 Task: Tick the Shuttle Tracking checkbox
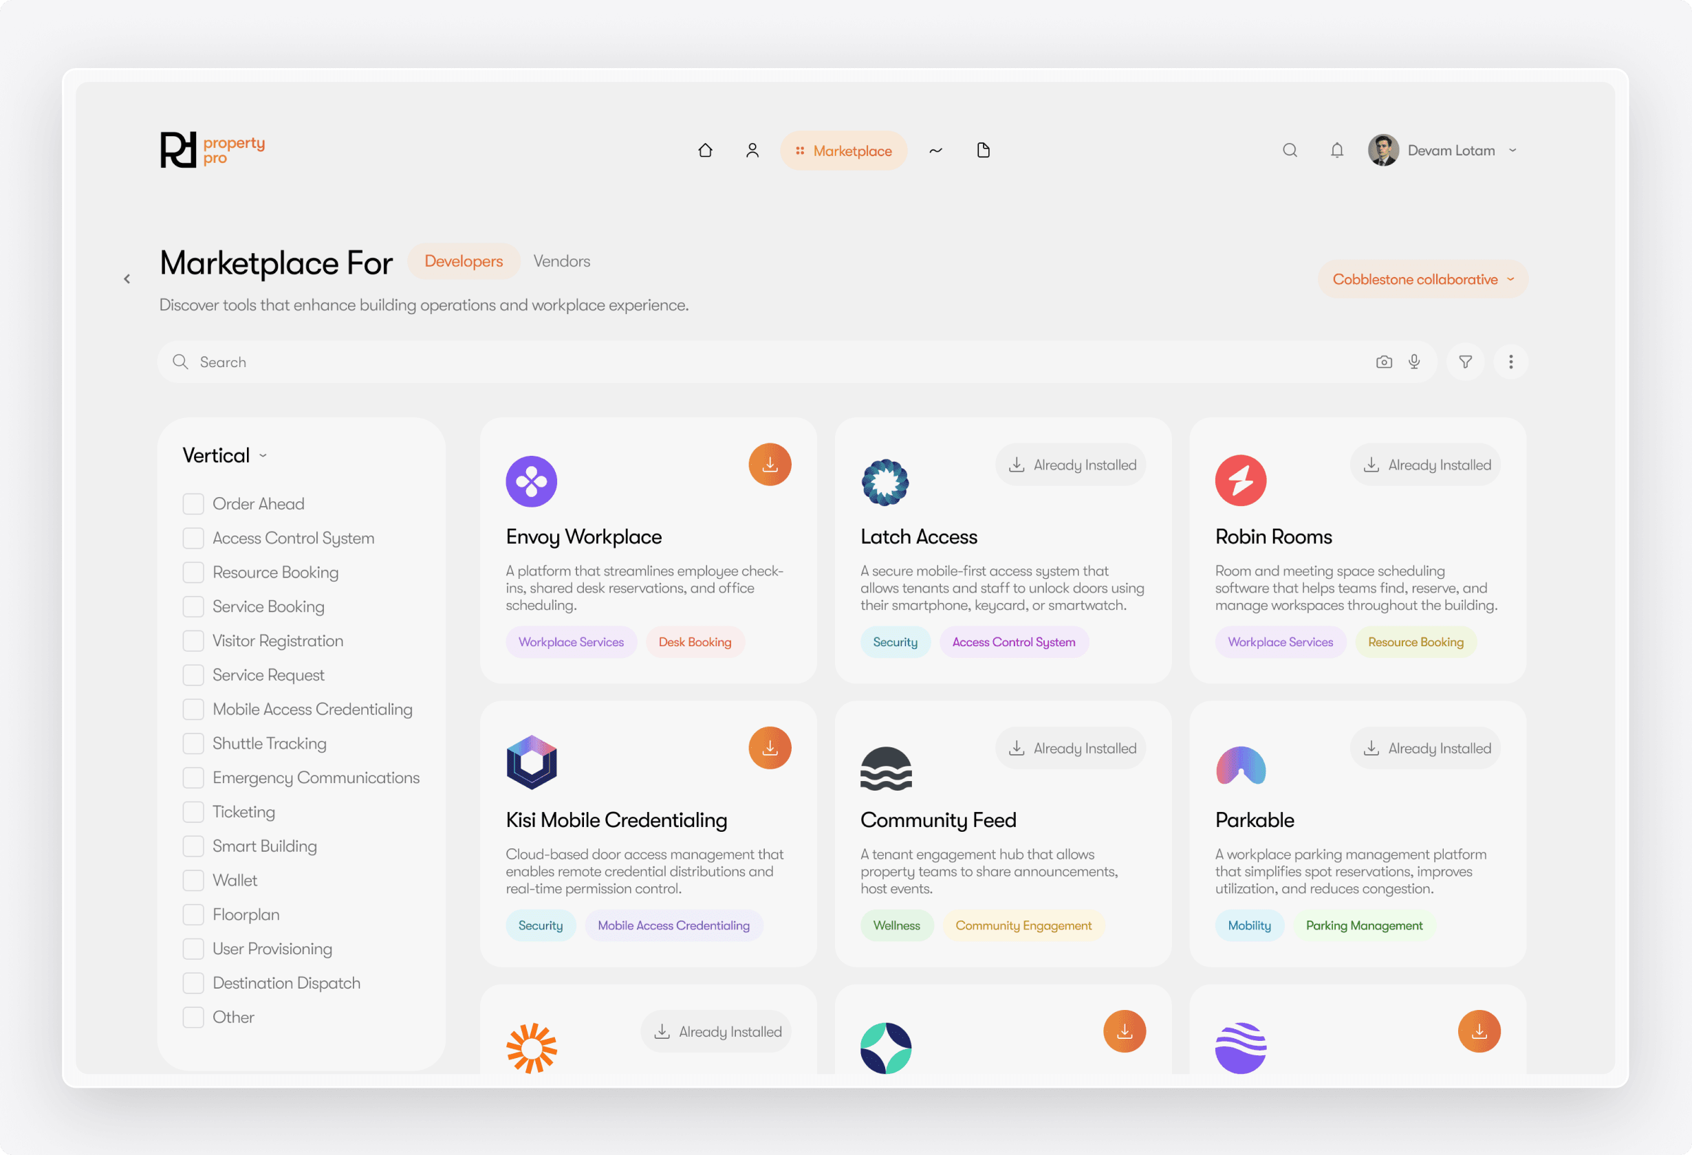193,743
